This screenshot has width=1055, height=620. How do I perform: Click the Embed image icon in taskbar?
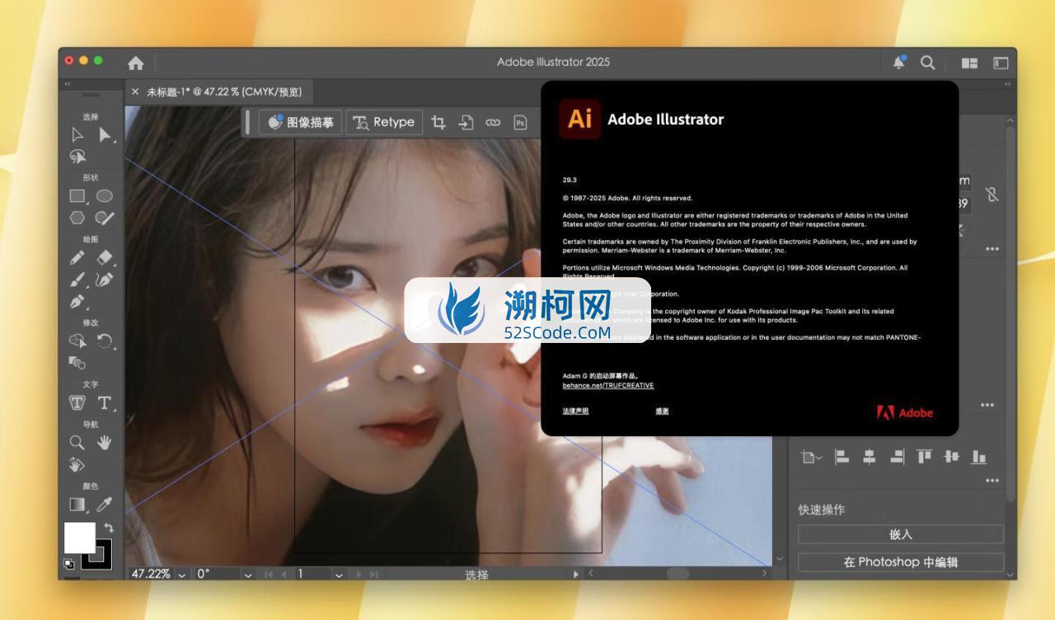coord(466,122)
